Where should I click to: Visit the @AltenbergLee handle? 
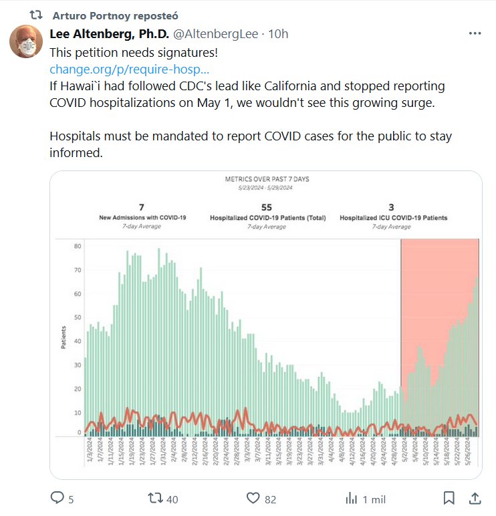point(217,33)
